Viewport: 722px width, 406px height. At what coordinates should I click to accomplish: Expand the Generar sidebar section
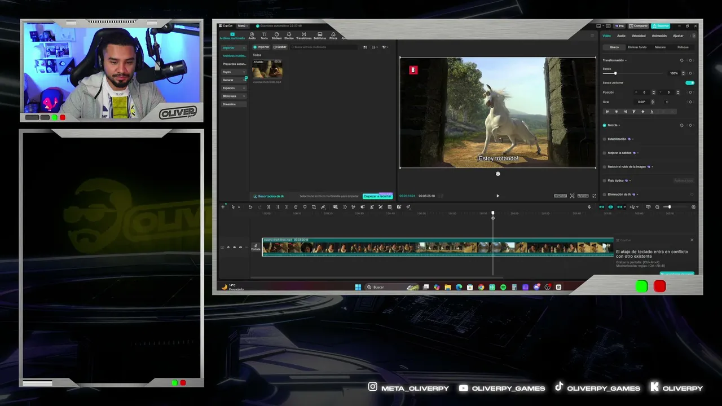[x=234, y=80]
